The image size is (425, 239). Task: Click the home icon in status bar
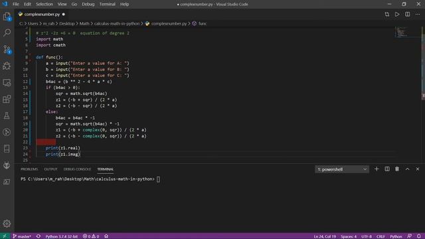106,236
